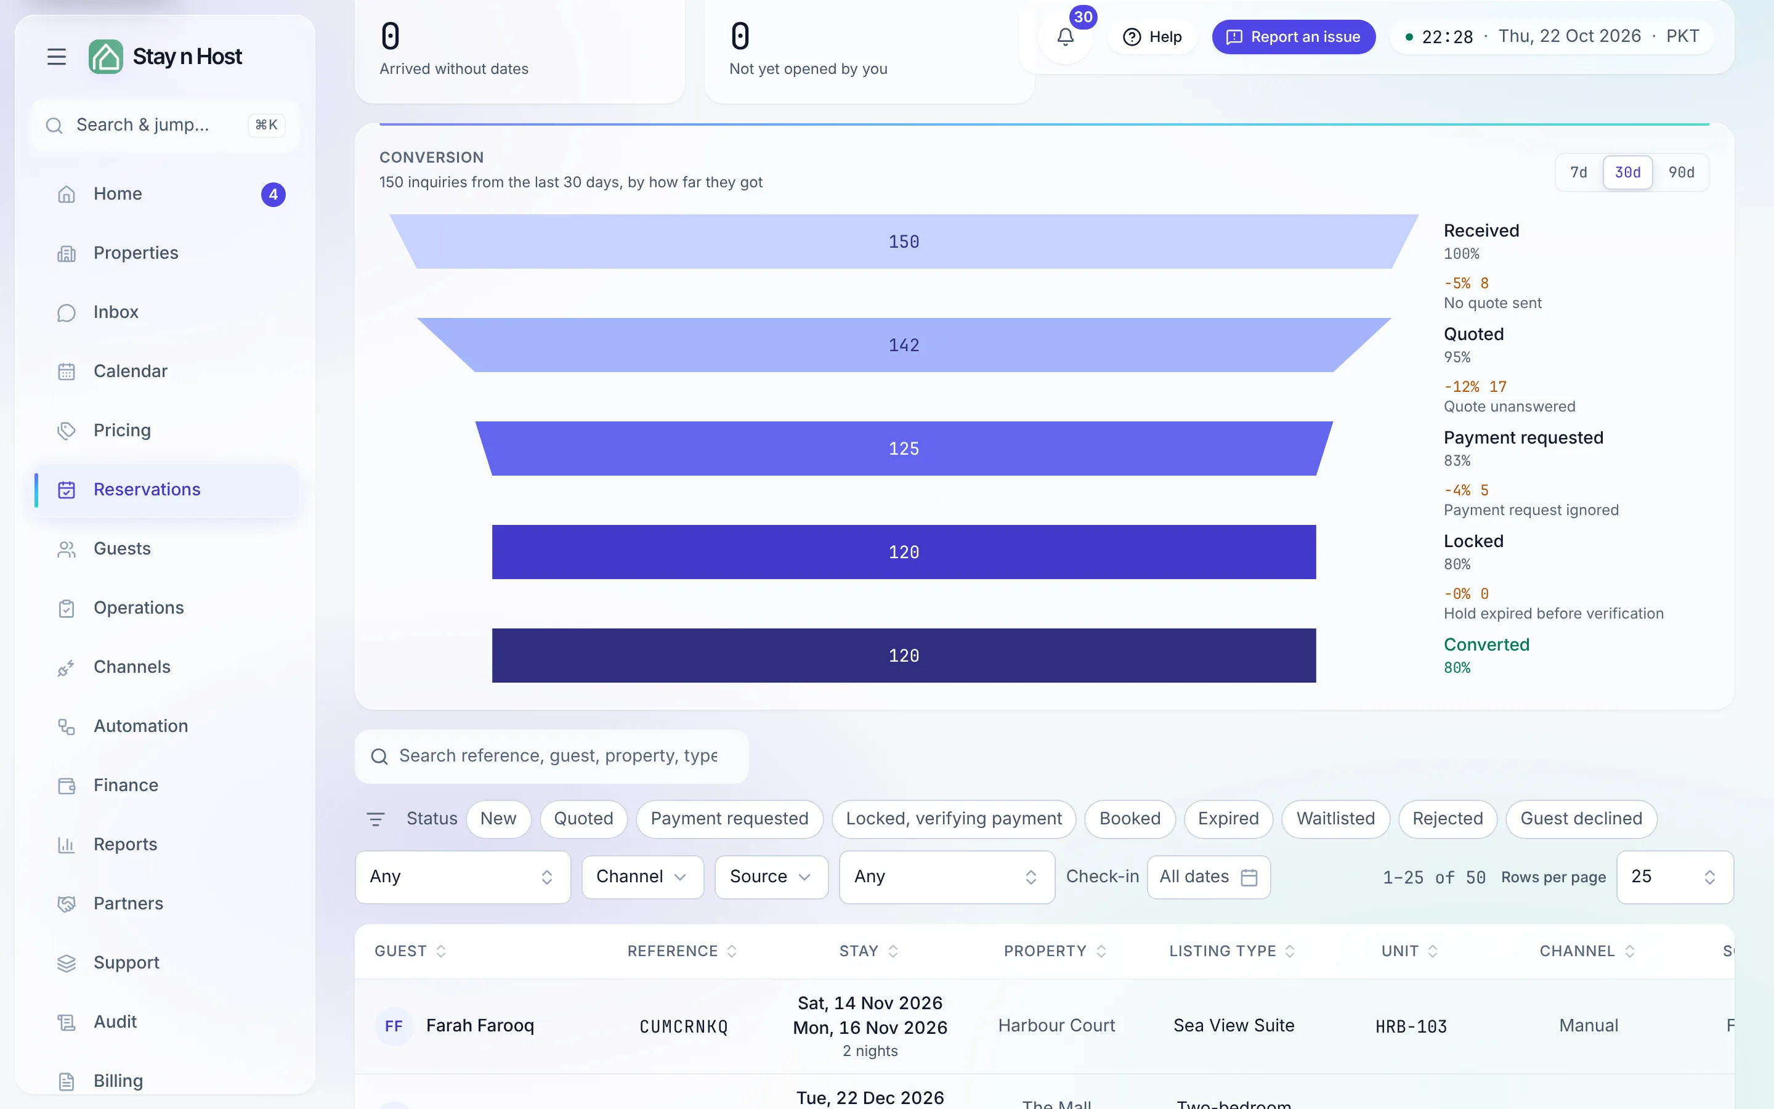This screenshot has height=1109, width=1774.
Task: Toggle the Rejected status filter chip
Action: pos(1447,819)
